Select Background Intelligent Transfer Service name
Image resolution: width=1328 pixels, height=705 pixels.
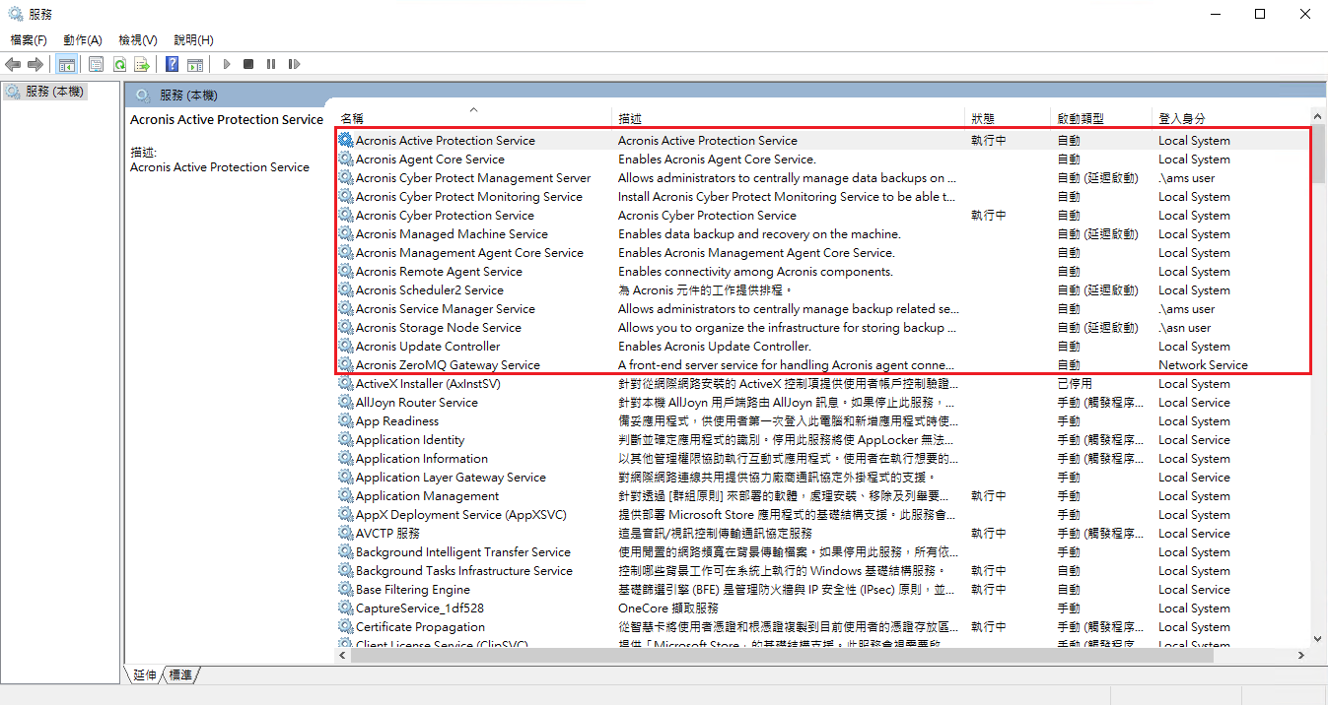coord(463,552)
